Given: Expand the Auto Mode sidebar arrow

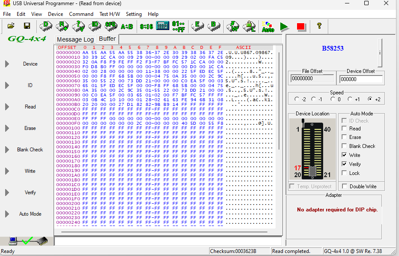Looking at the screenshot, I should [x=7, y=214].
